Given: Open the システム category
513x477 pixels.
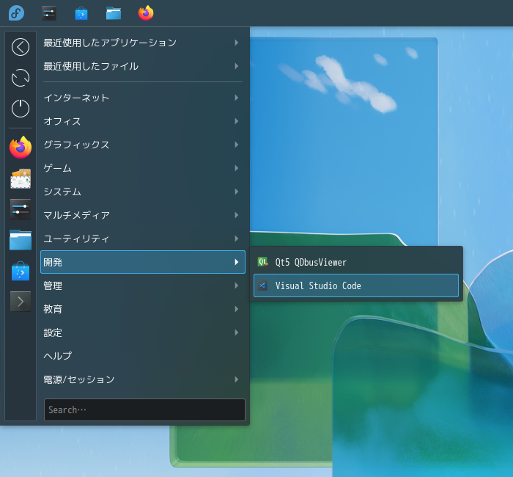Looking at the screenshot, I should click(143, 192).
